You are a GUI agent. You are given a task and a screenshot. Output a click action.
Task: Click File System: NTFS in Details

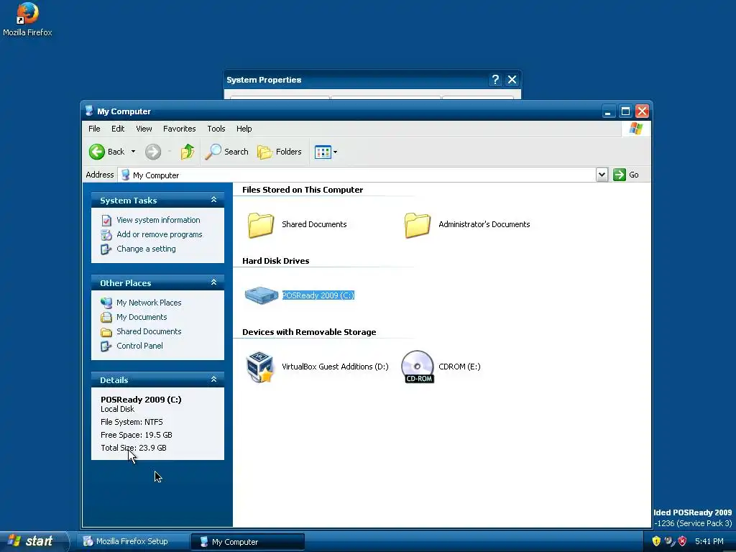point(132,421)
